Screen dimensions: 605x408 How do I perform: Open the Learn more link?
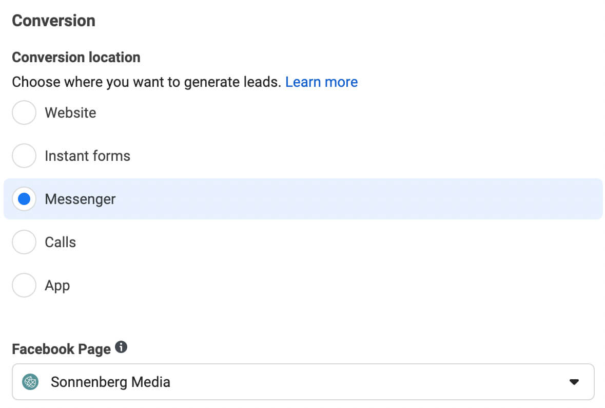coord(321,82)
